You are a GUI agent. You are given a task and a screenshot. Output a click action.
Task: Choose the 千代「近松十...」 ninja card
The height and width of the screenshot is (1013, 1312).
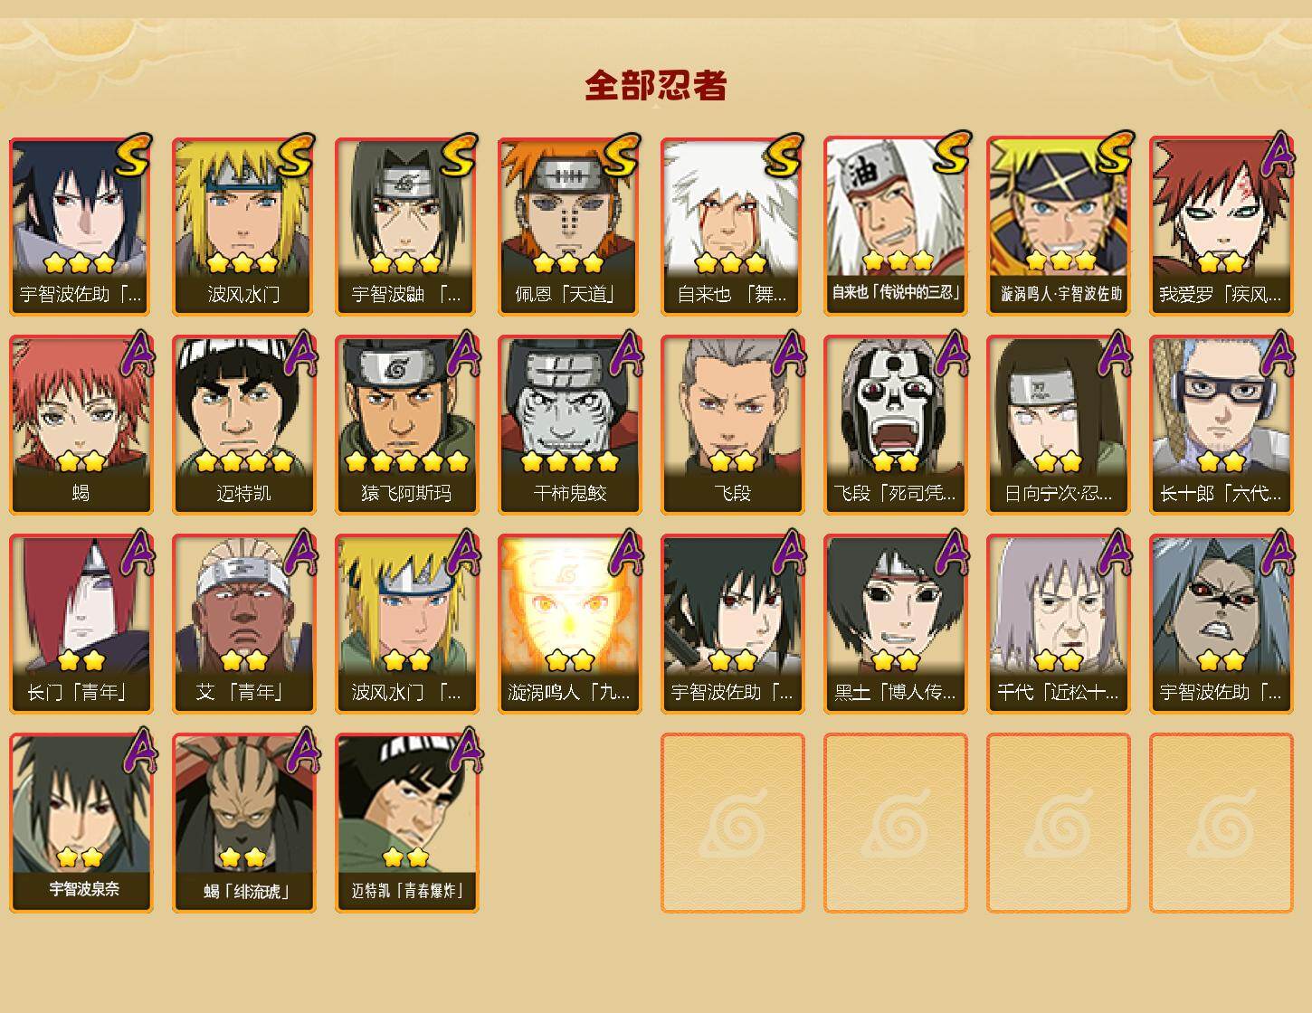click(x=1058, y=624)
